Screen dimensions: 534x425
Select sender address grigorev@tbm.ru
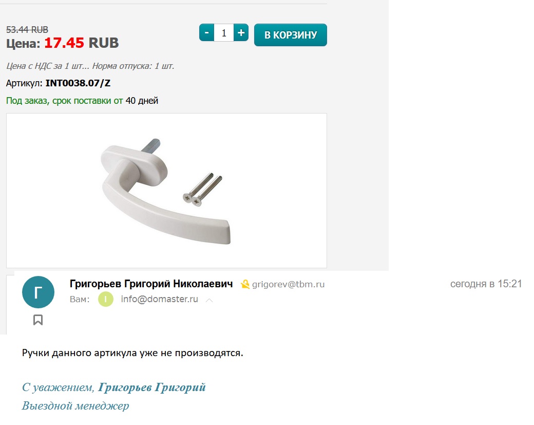pyautogui.click(x=288, y=284)
